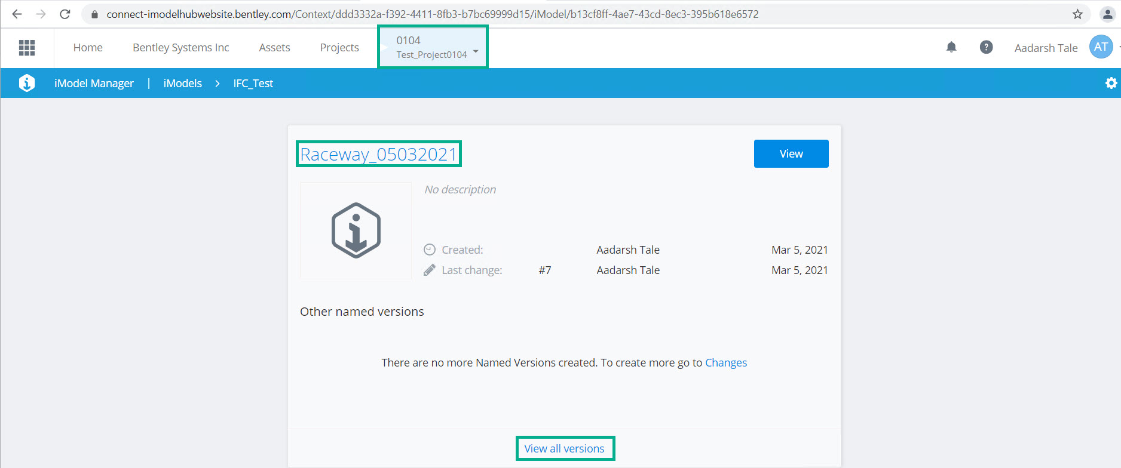Open the browser profile icon
The width and height of the screenshot is (1121, 468).
click(x=1107, y=14)
